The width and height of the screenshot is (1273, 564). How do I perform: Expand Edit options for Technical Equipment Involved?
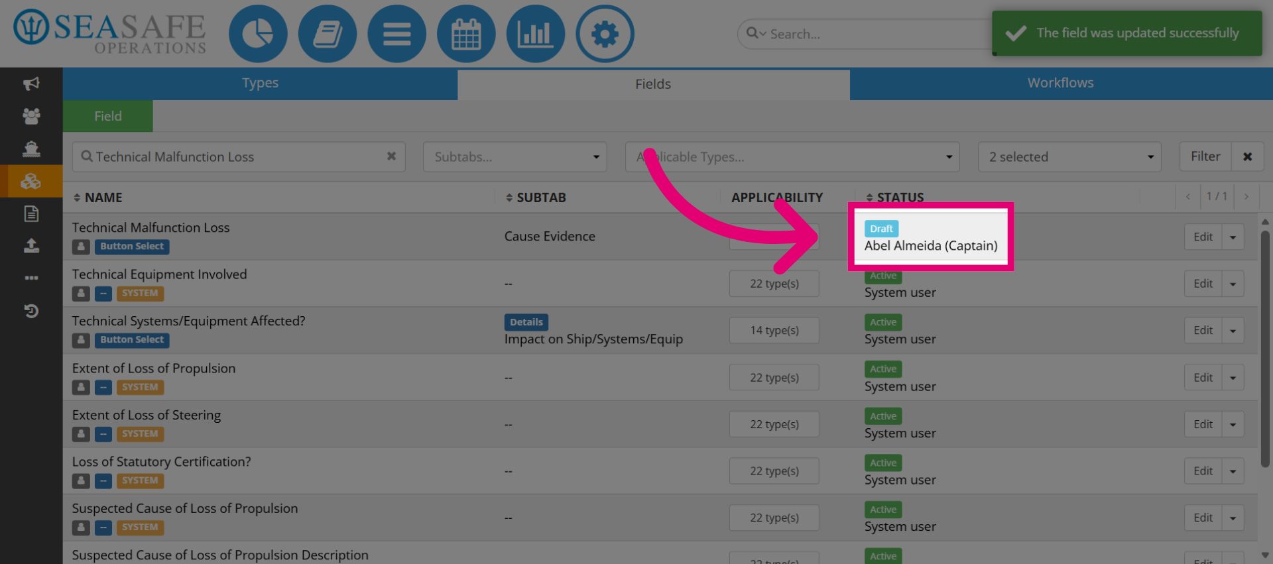[1233, 284]
